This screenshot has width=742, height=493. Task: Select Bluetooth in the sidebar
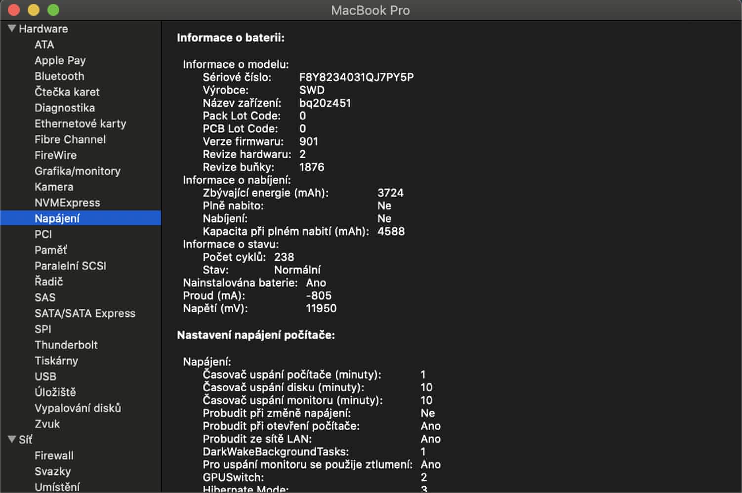tap(59, 76)
